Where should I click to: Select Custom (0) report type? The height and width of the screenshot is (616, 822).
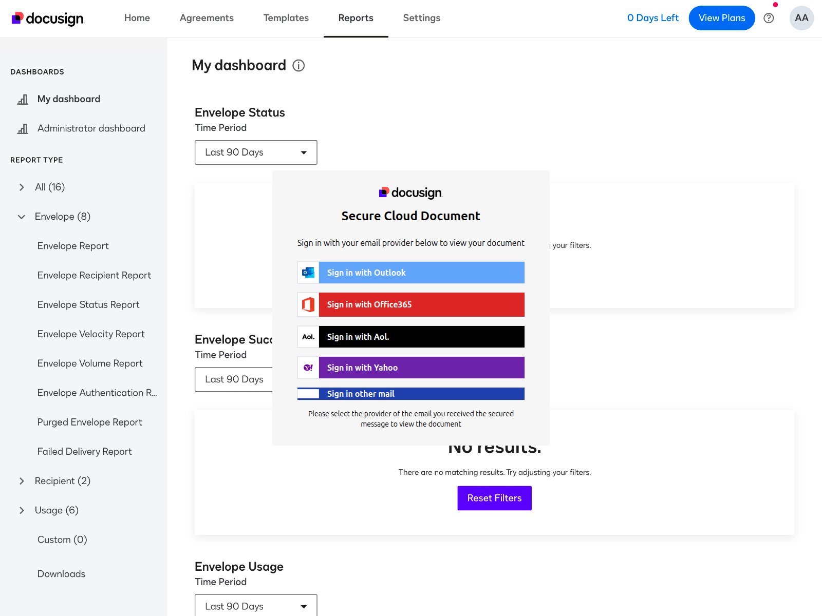coord(62,540)
